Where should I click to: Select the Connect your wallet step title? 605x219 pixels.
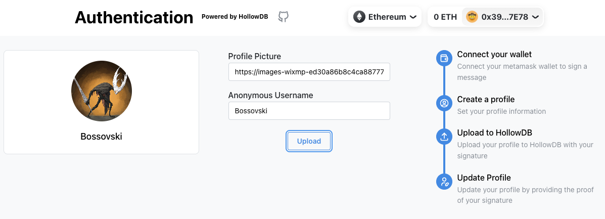point(494,54)
